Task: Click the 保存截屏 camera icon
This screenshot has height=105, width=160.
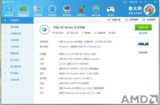Action: point(127,20)
